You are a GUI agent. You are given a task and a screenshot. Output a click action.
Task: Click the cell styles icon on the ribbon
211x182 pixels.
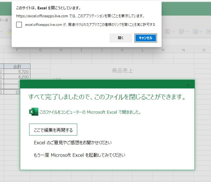tap(195, 31)
